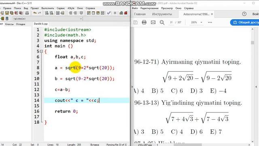Viewport: 259px width, 146px height.
Task: Click the Go to line icon
Action: coord(62,13)
